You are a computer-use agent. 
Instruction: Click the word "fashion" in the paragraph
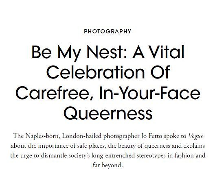(184, 155)
